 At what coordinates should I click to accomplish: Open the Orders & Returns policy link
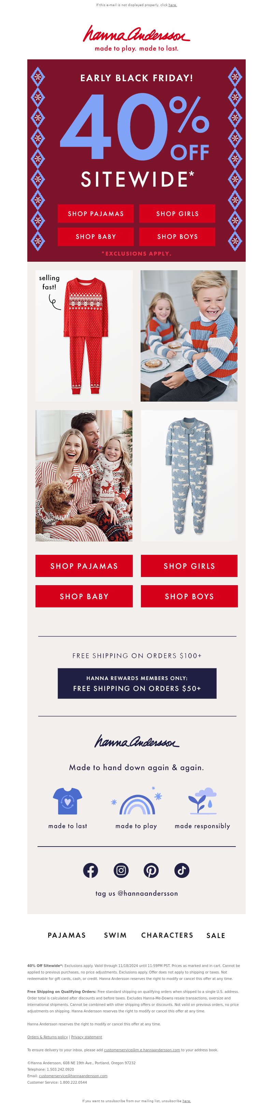click(x=47, y=1037)
